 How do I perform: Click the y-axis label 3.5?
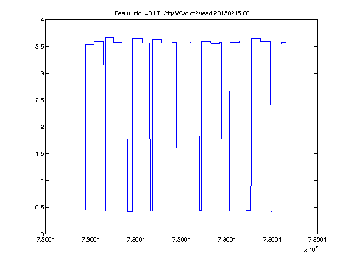40,47
